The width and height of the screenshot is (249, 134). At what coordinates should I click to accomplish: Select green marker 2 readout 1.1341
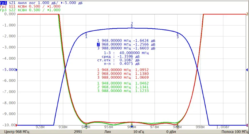point(123,87)
